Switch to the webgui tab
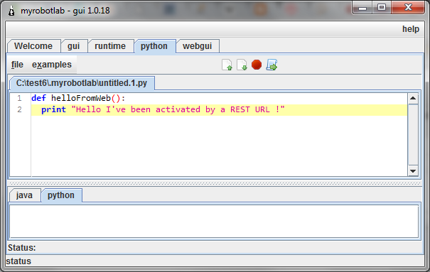The height and width of the screenshot is (272, 430). (x=198, y=46)
